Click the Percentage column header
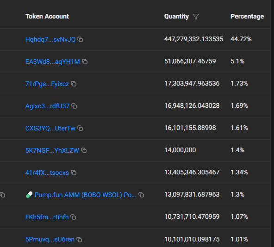 tap(247, 16)
